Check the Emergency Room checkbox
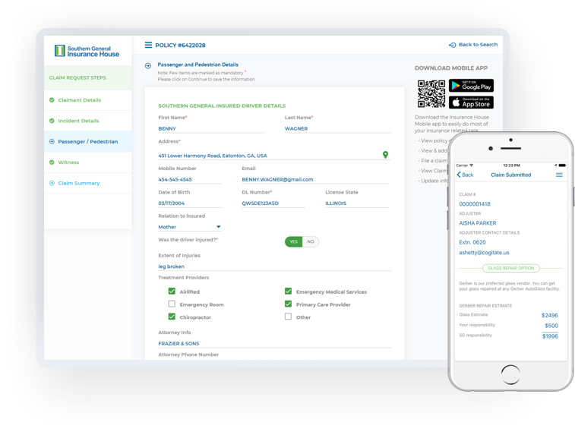This screenshot has height=435, width=575. click(x=172, y=304)
